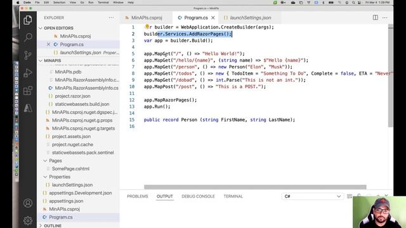Screen dimensions: 406x228
Task: Click the lightbulb on line 1
Action: click(x=147, y=27)
